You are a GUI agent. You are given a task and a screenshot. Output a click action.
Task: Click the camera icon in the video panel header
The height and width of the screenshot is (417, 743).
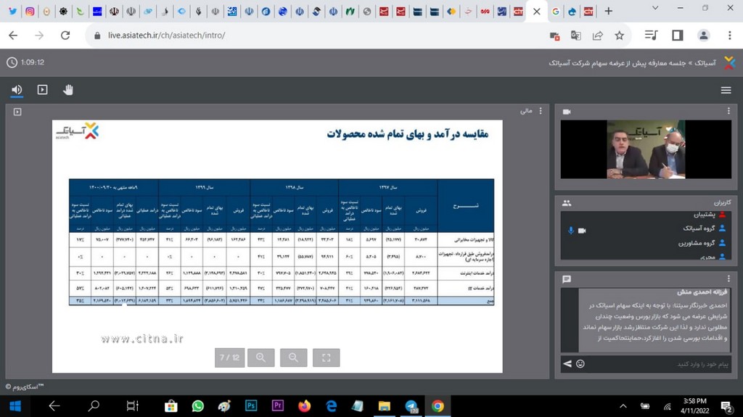click(x=567, y=112)
